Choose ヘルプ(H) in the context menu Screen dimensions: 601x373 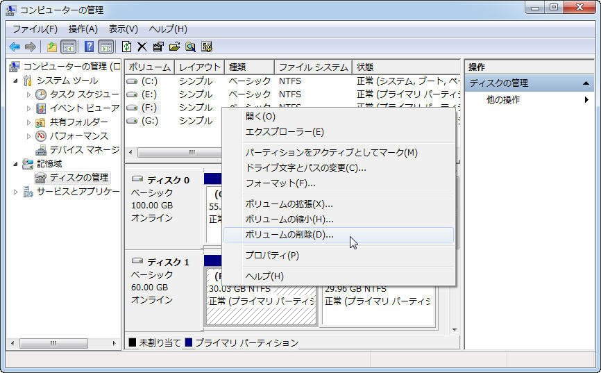point(339,276)
